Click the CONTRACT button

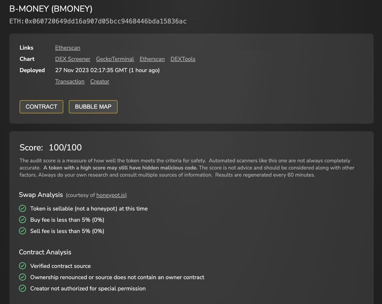(x=41, y=107)
